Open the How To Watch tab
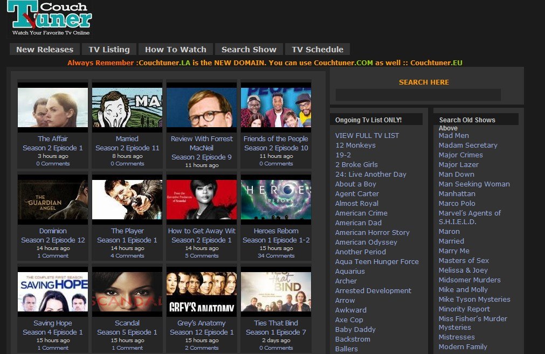The height and width of the screenshot is (354, 545). point(176,50)
